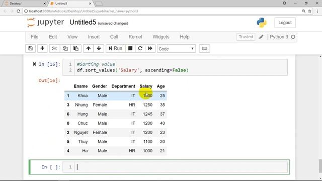The width and height of the screenshot is (322, 181).
Task: Click the run-cell icon beside In [16]
Action: (x=35, y=64)
